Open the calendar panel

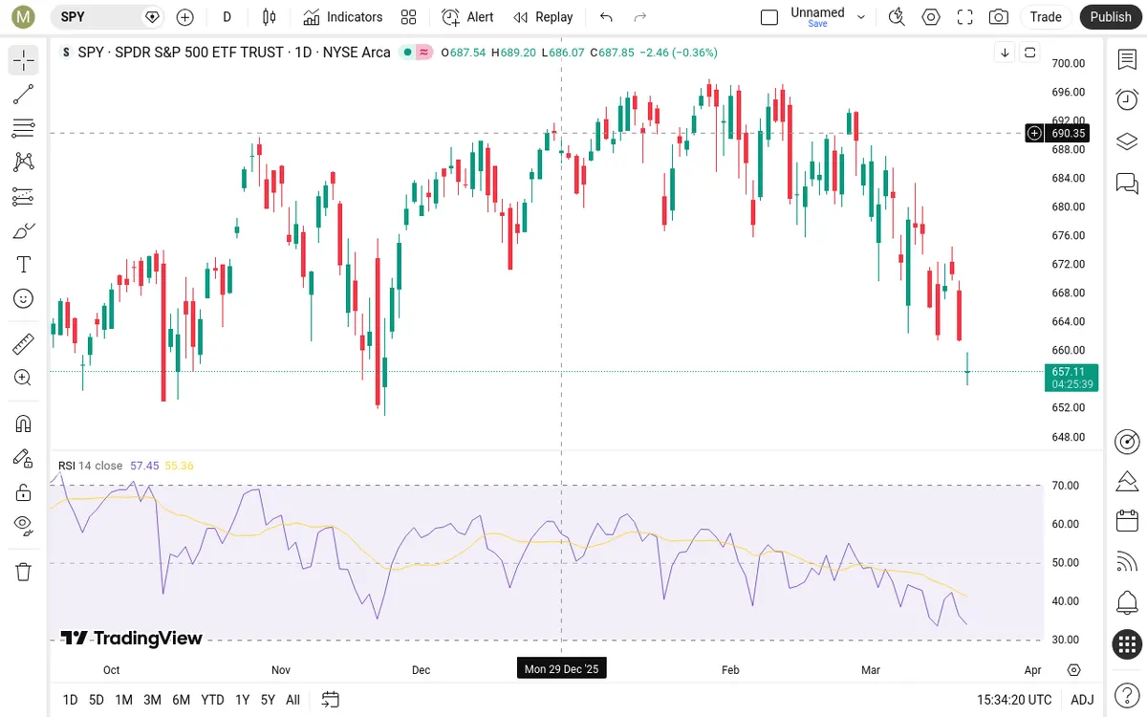[1127, 520]
